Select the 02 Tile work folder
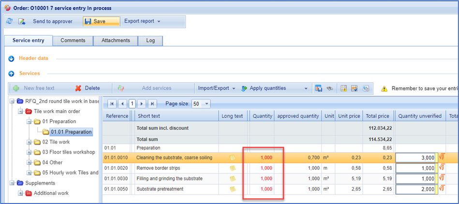Image resolution: width=459 pixels, height=204 pixels. 56,142
